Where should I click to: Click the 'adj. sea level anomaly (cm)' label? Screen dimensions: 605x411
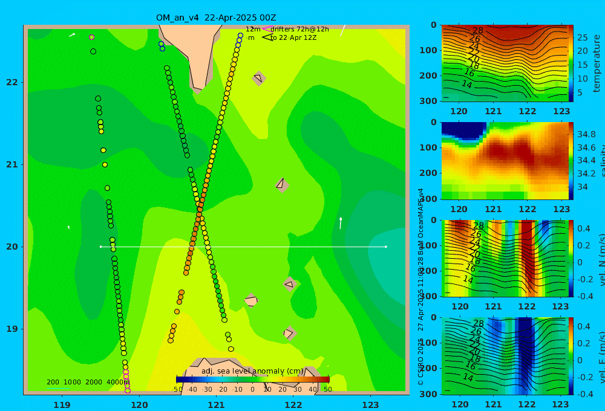(252, 371)
